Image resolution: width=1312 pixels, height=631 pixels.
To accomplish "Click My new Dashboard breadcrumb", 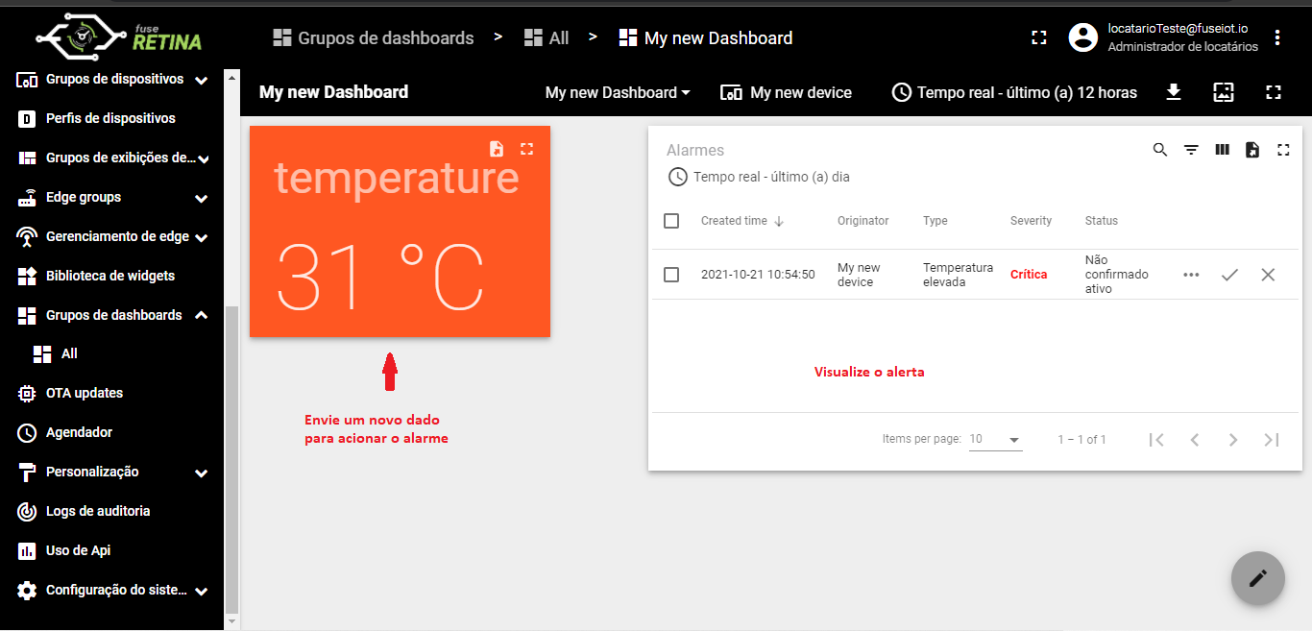I will 706,37.
